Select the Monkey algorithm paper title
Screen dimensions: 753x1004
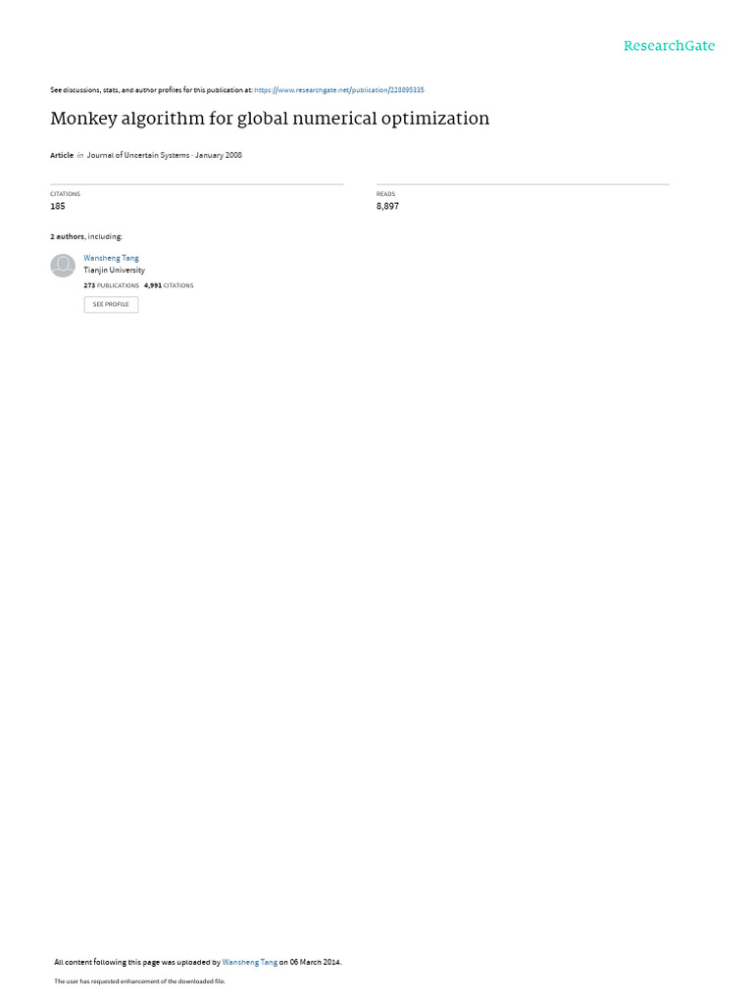click(270, 119)
